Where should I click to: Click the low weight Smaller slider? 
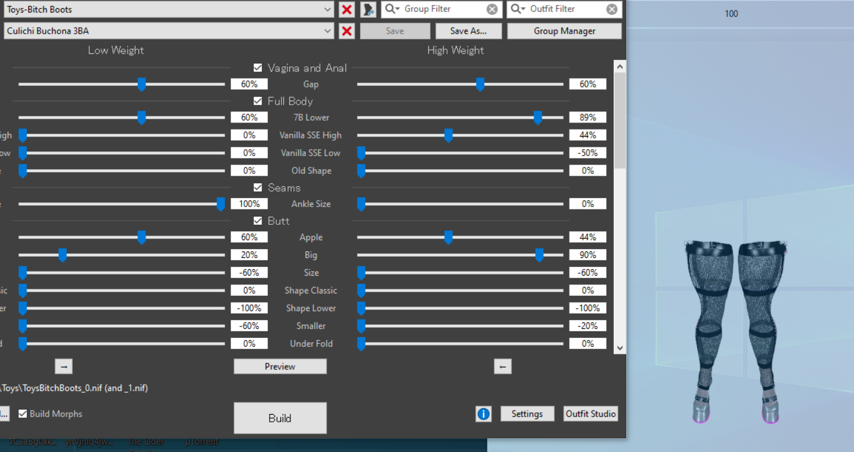(x=121, y=326)
